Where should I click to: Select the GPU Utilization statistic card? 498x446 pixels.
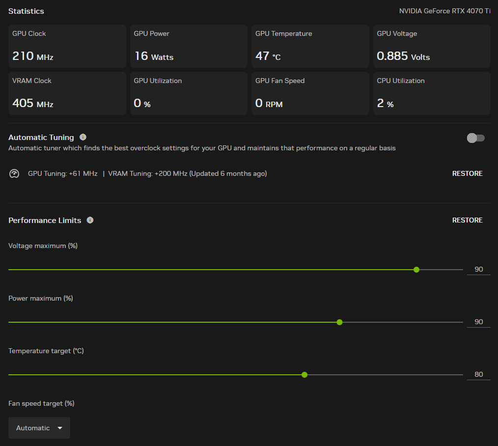[189, 93]
